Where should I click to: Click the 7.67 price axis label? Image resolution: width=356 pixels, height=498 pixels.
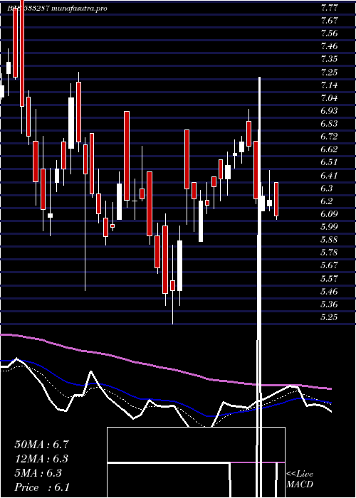coord(329,21)
